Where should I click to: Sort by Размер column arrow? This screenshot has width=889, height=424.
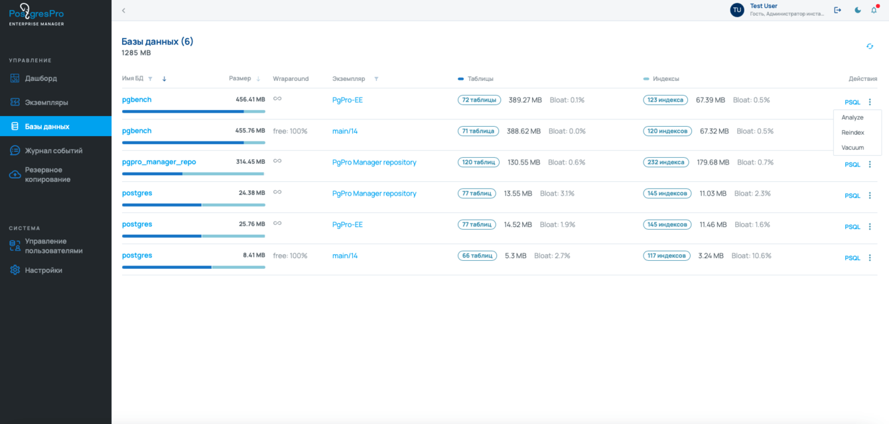(x=259, y=79)
